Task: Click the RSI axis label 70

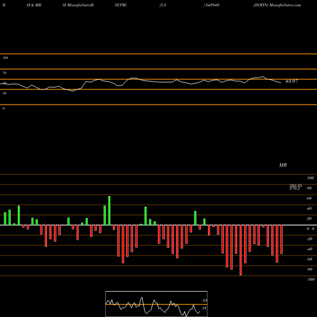Action: coord(4,73)
